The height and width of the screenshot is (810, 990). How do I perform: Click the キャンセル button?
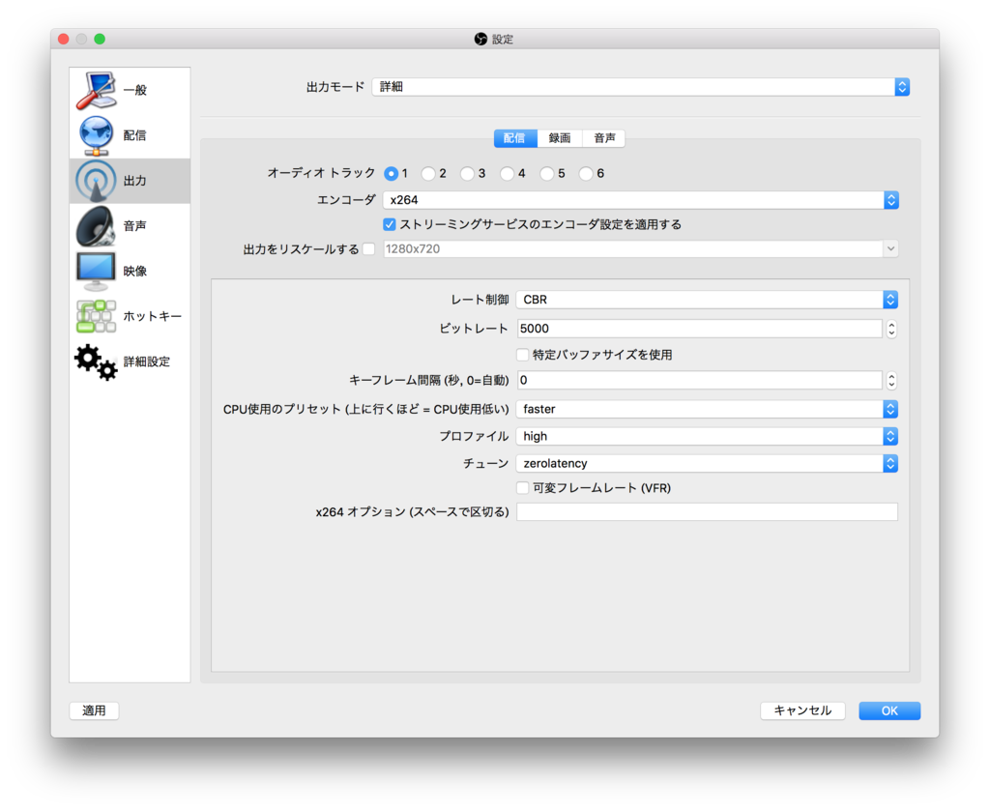802,710
